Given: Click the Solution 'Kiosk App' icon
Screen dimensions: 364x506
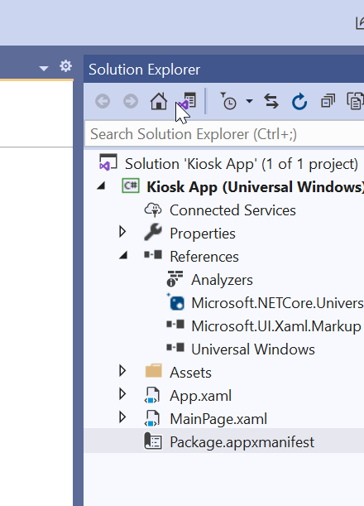Looking at the screenshot, I should 108,162.
